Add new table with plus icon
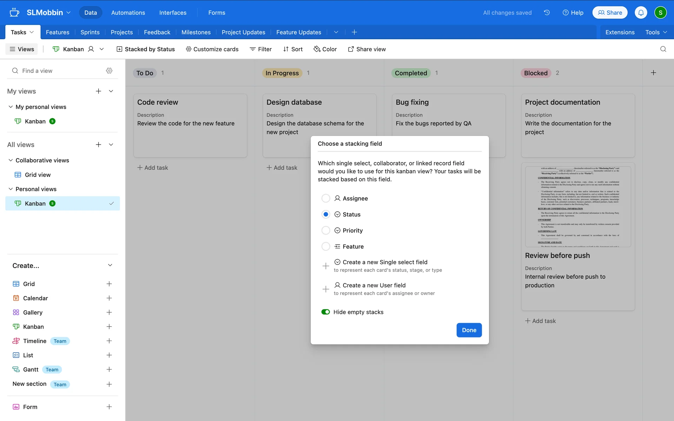 point(354,32)
